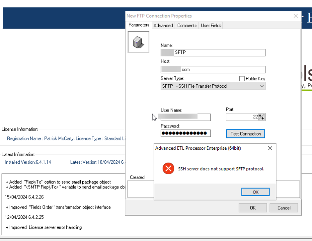Click the Host input field
The image size is (312, 241).
tap(213, 70)
